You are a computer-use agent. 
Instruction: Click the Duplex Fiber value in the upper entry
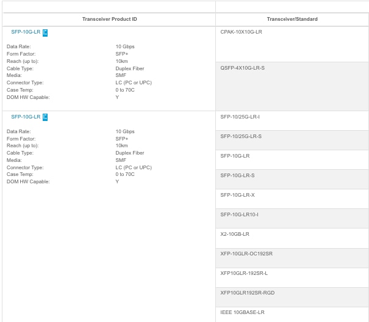tap(130, 68)
